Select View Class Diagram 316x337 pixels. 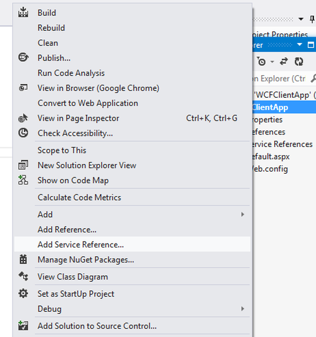132,276
